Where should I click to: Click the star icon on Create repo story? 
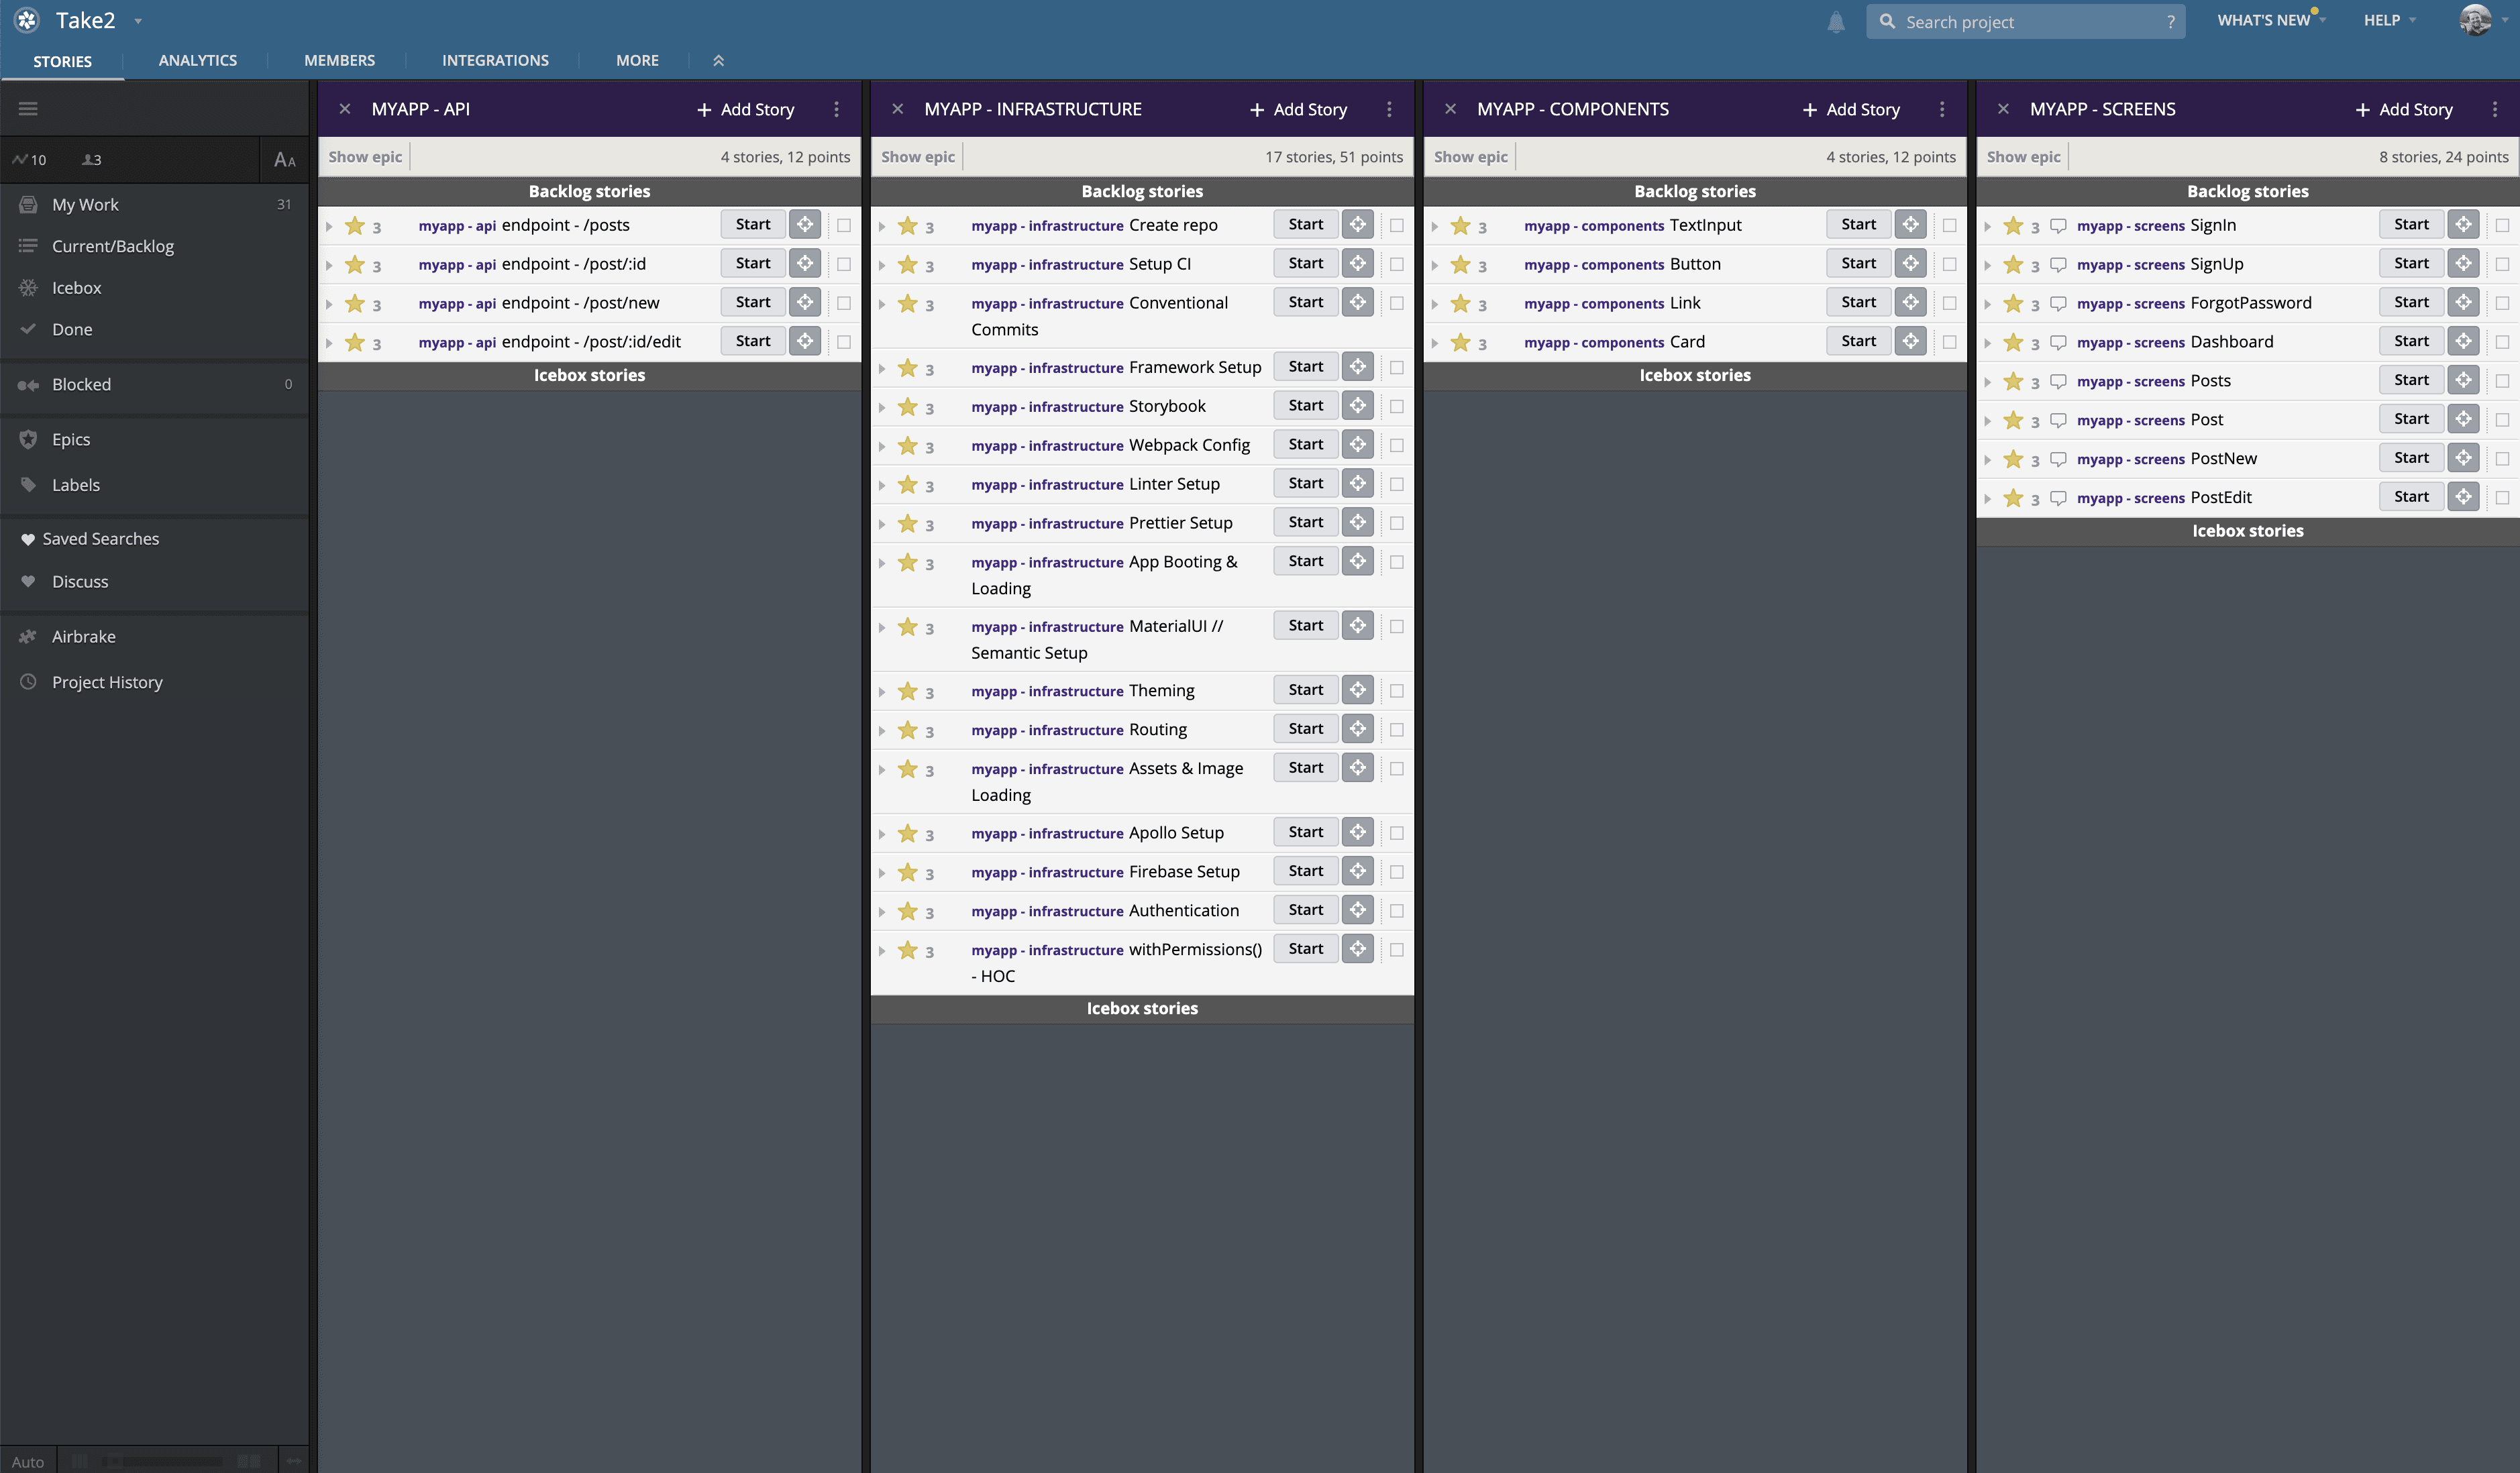[x=907, y=225]
